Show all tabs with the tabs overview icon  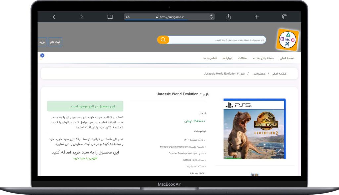[284, 17]
